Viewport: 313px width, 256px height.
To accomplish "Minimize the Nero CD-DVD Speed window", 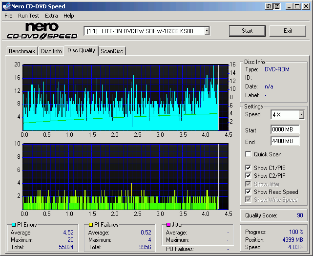I will [290, 6].
